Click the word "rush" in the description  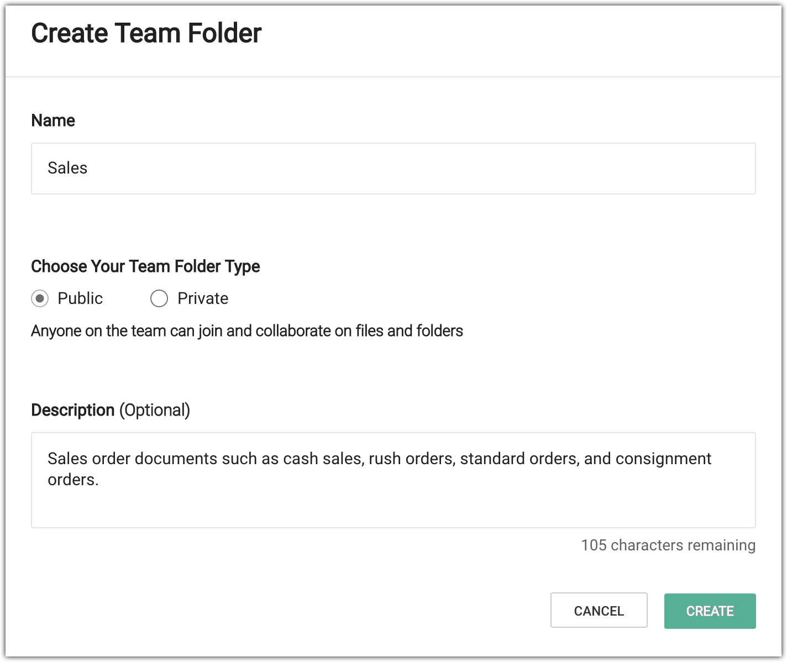click(x=384, y=459)
